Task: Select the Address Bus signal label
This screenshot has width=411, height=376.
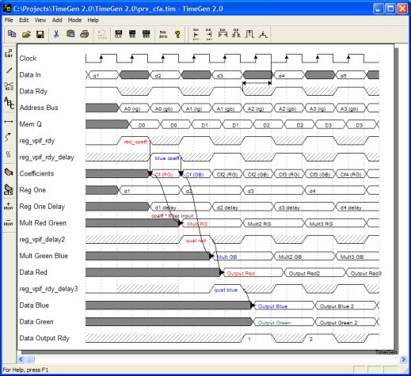Action: point(39,108)
